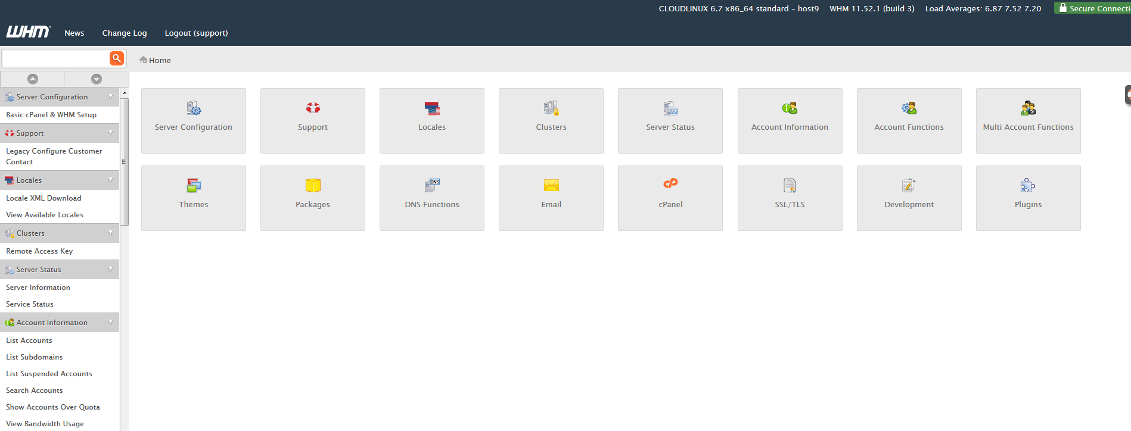
Task: Open the Multi Account Functions tile
Action: [x=1028, y=120]
